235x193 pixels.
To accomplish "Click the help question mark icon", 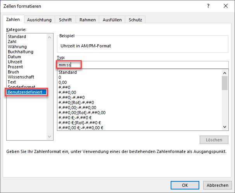I will (208, 6).
